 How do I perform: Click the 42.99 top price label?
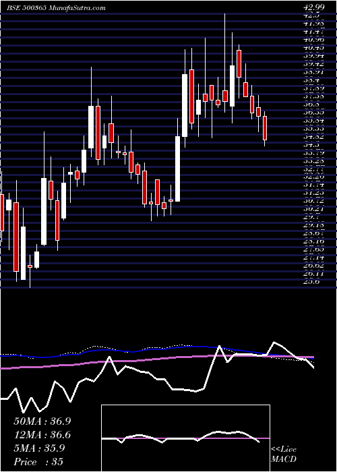coord(315,8)
